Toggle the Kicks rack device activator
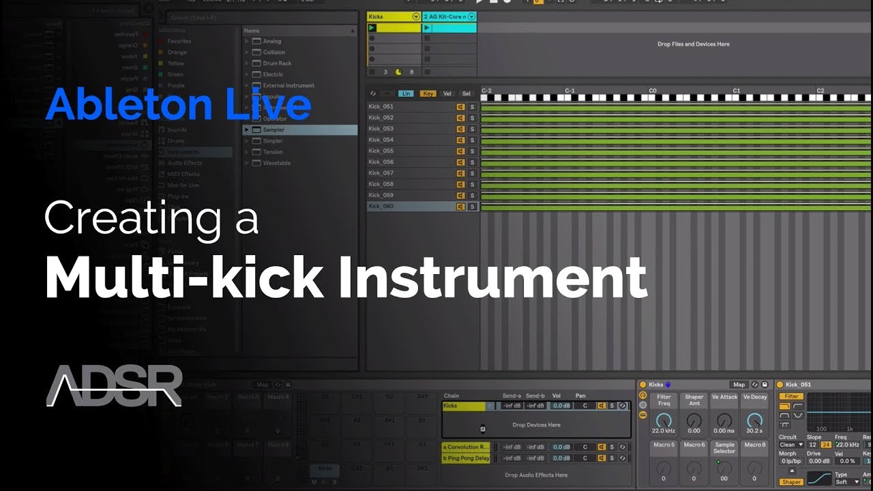 click(642, 385)
